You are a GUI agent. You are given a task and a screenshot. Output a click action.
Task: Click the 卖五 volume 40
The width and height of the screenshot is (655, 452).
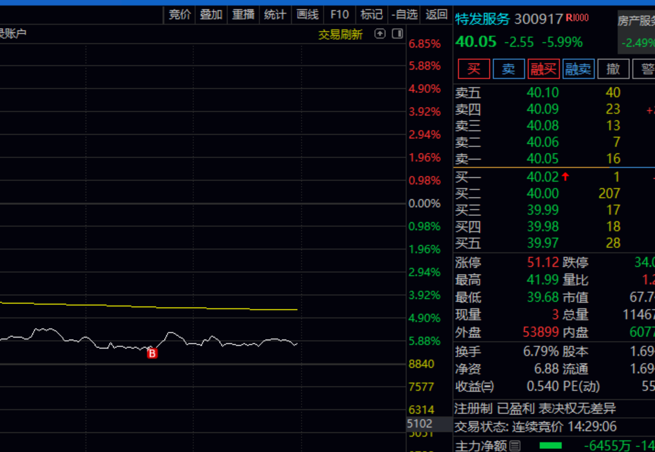pyautogui.click(x=613, y=92)
